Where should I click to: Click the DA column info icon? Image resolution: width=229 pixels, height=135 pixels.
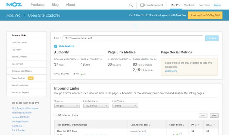point(211,125)
